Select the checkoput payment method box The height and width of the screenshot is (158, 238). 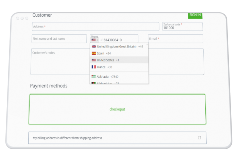tap(117, 109)
